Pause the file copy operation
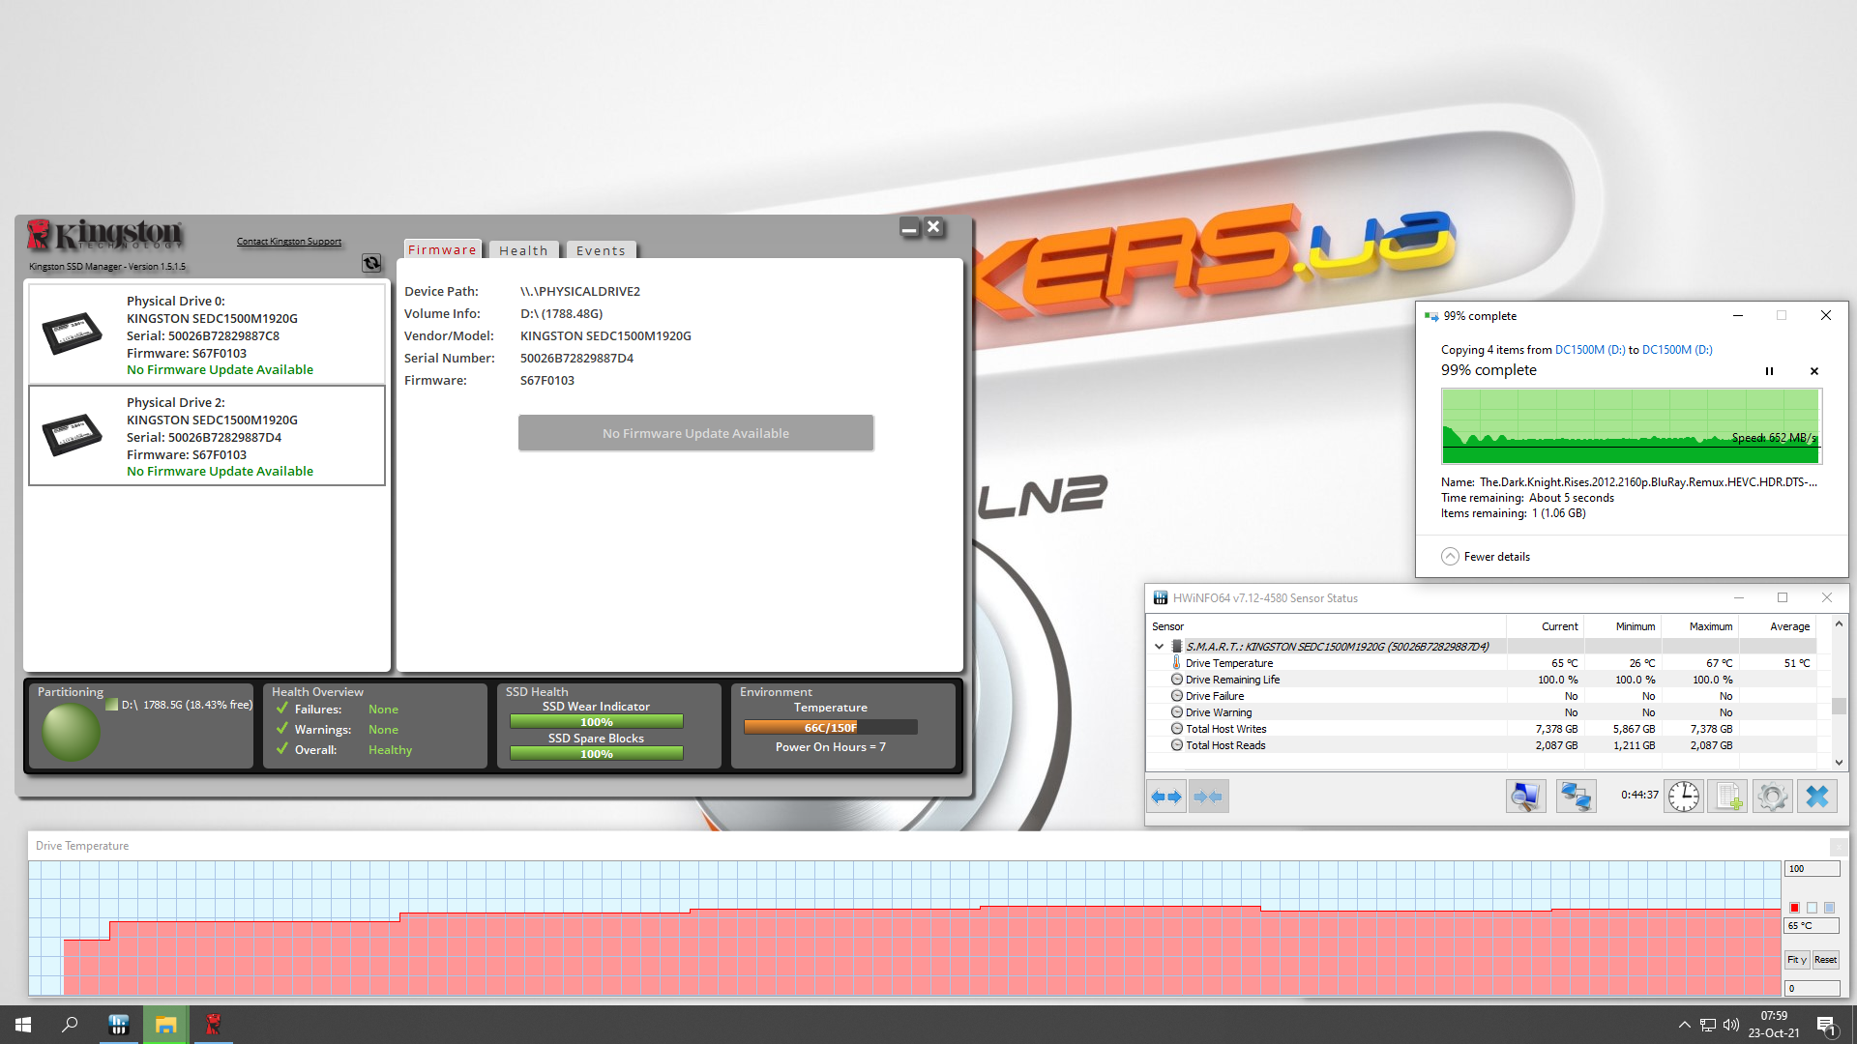1857x1044 pixels. click(1769, 371)
